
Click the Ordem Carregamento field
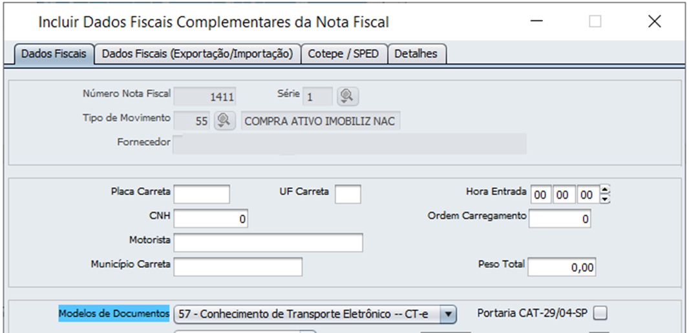(560, 219)
